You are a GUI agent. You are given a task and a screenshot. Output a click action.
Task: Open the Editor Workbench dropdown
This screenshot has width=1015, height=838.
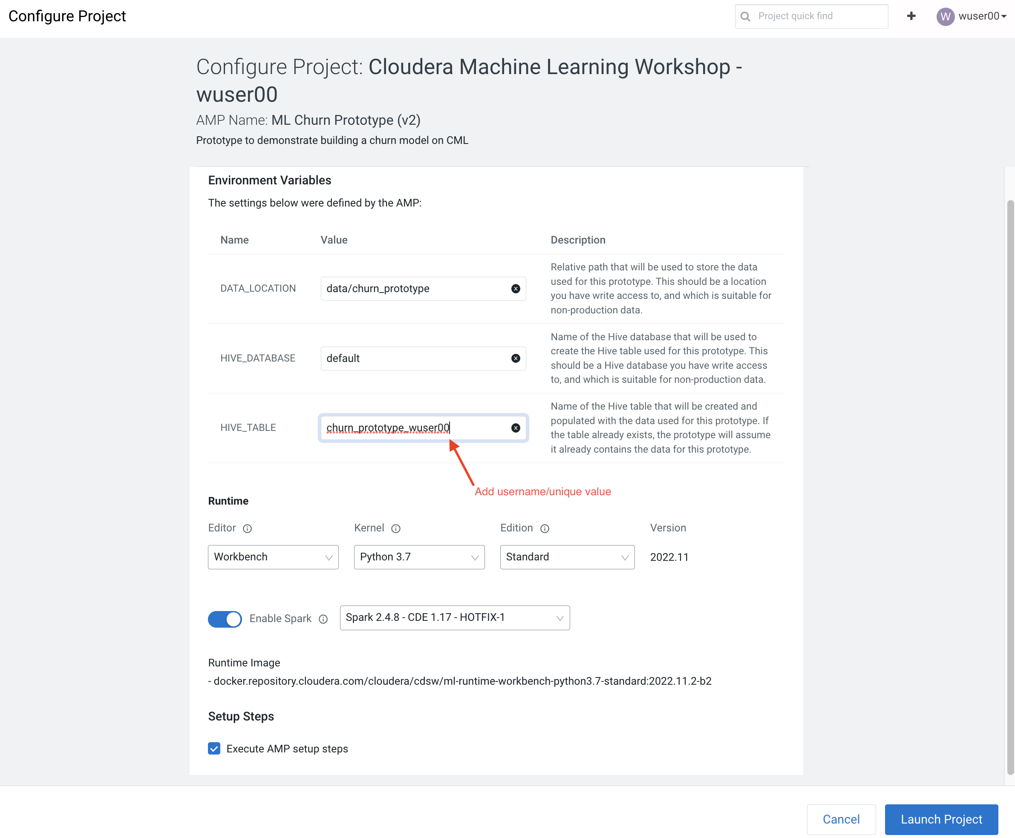(273, 557)
